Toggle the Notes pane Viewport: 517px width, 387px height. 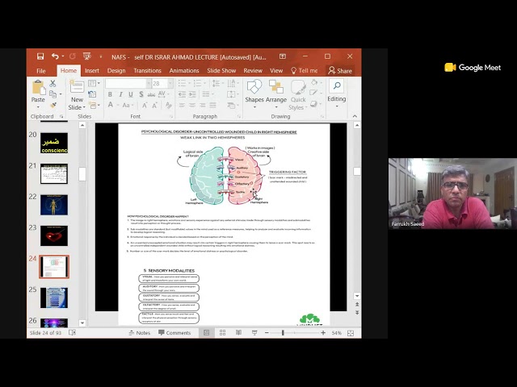(140, 333)
